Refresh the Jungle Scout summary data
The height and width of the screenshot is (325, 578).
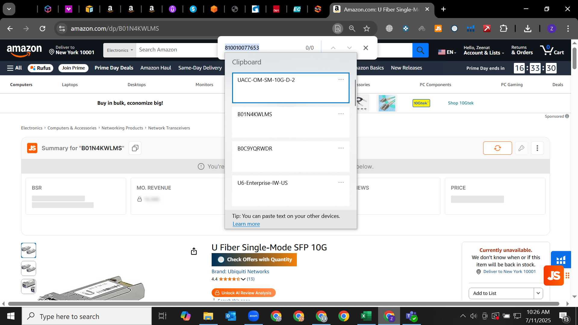click(497, 148)
